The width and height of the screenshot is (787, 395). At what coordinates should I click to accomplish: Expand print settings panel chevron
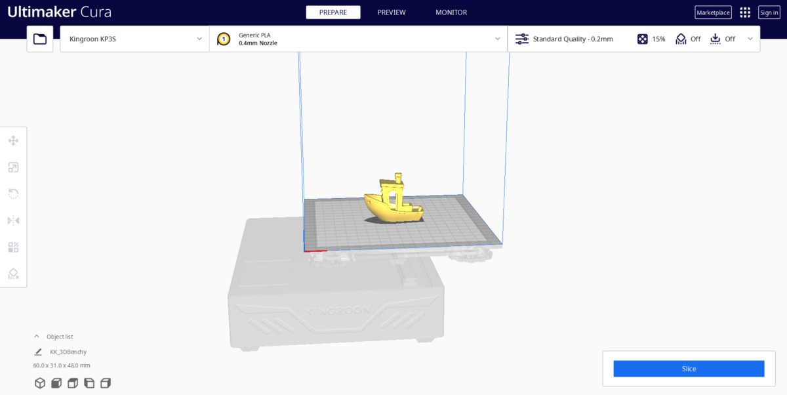click(750, 39)
